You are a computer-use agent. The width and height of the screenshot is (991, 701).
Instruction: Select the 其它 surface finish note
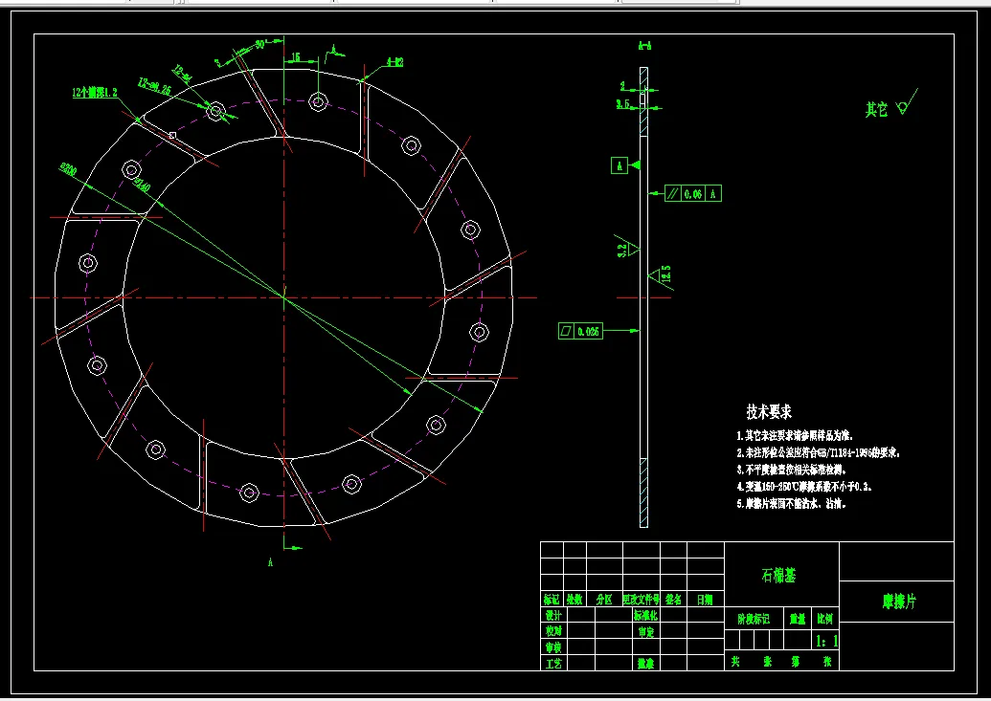coord(876,110)
